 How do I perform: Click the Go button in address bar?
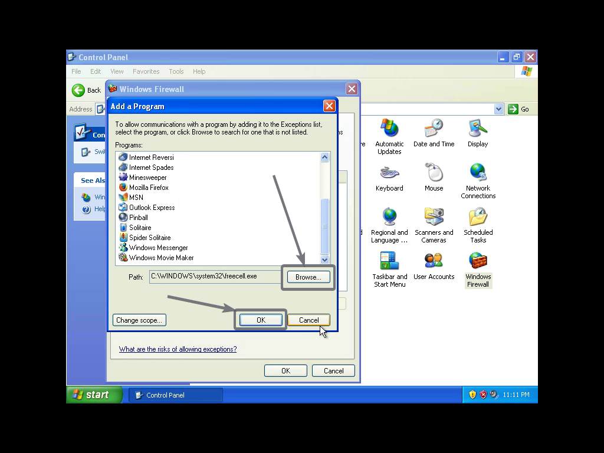pos(518,109)
